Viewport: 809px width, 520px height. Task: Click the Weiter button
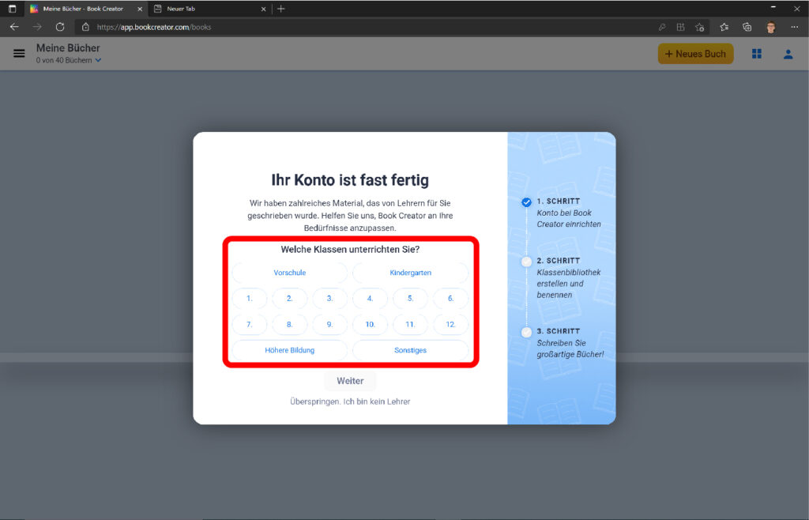(350, 381)
